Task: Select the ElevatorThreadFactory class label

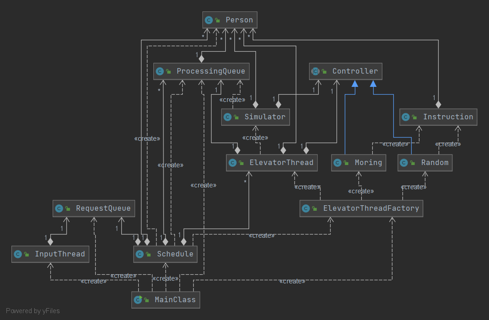Action: coord(371,208)
